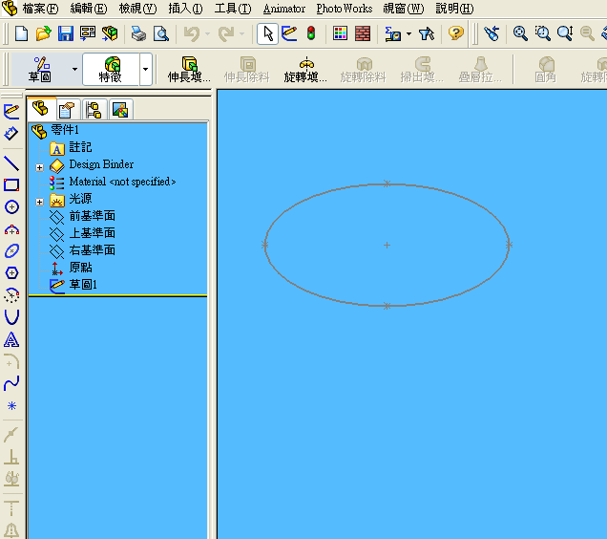Open the Help question mark icon
The height and width of the screenshot is (539, 607).
[456, 33]
